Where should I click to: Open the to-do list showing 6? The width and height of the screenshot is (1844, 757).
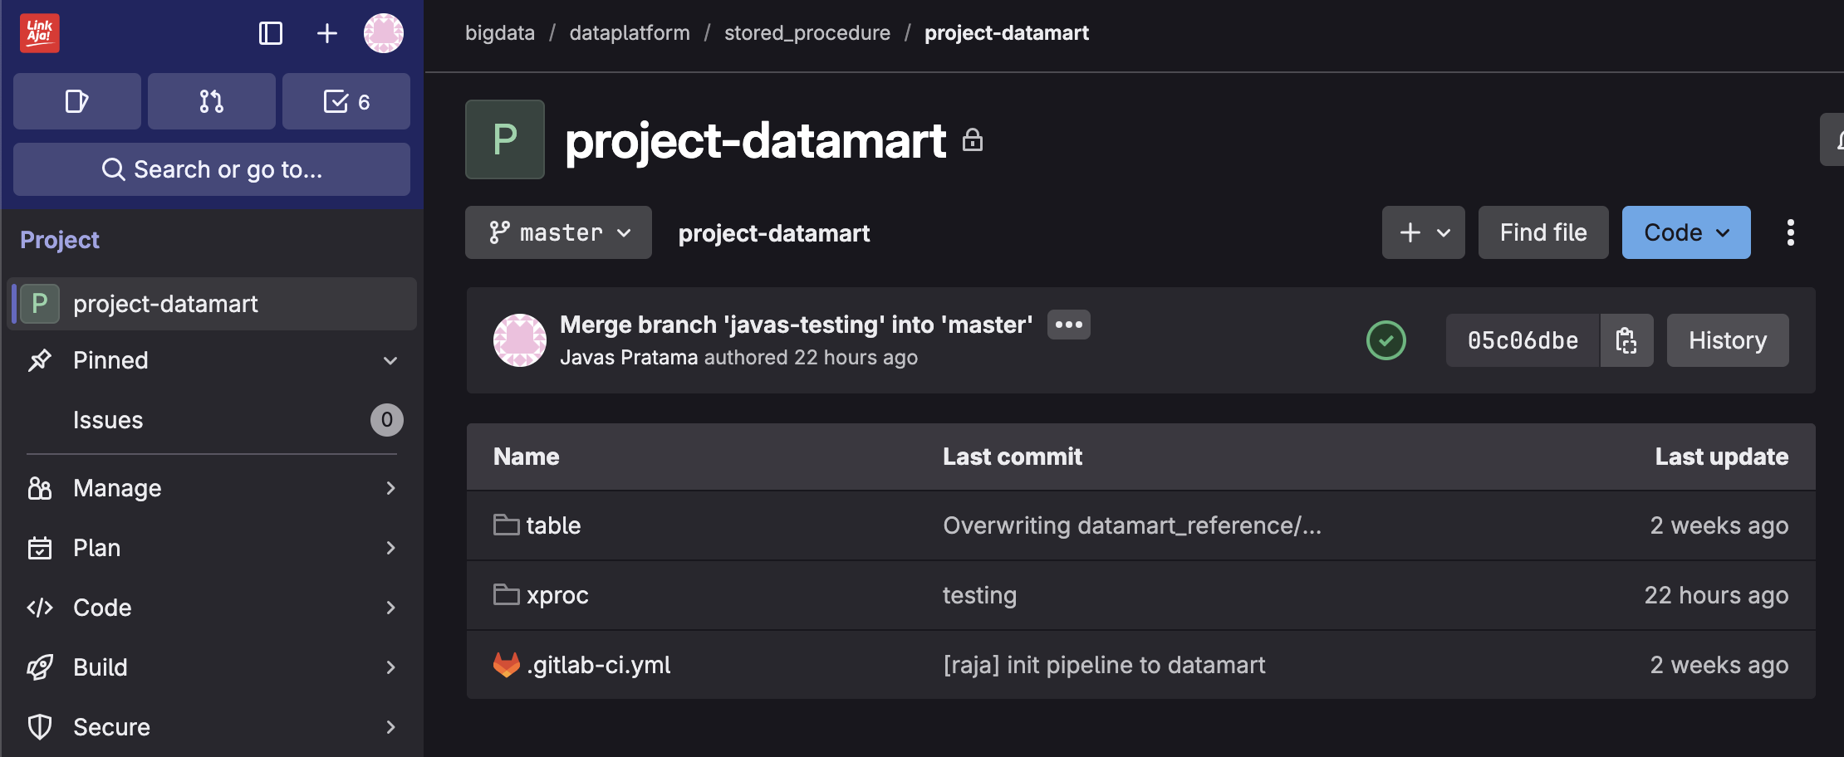click(346, 101)
